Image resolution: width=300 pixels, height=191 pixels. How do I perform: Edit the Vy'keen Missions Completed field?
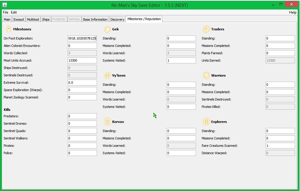(181, 92)
